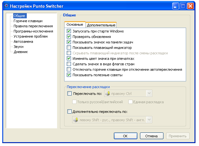The height and width of the screenshot is (146, 199).
Task: Click the lightning icon in левому Shift combo
Action: tap(76, 120)
